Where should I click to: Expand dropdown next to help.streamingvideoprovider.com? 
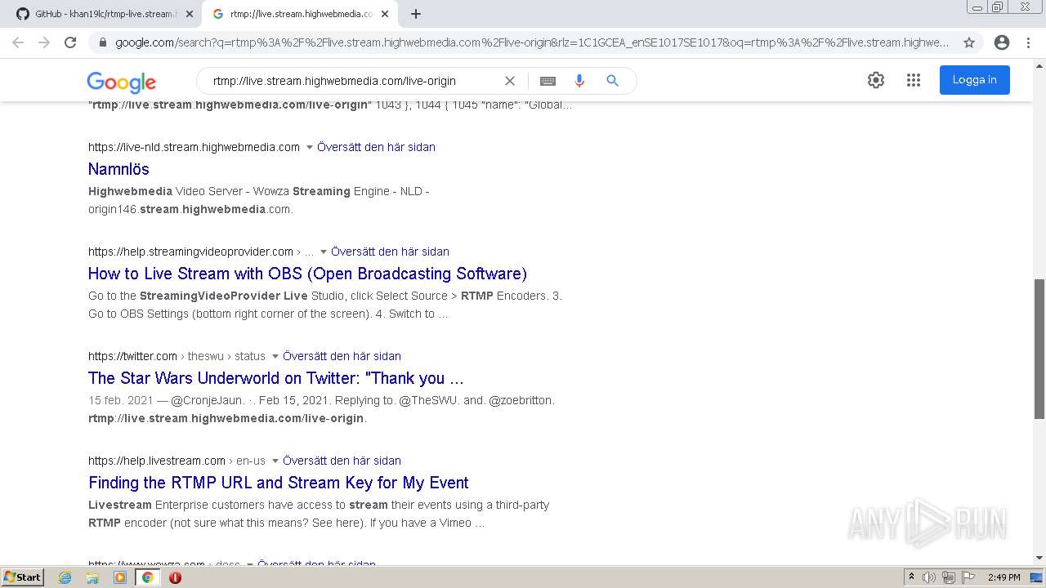point(323,252)
